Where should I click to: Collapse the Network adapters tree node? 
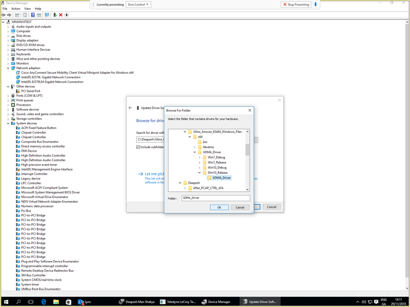pos(8,68)
